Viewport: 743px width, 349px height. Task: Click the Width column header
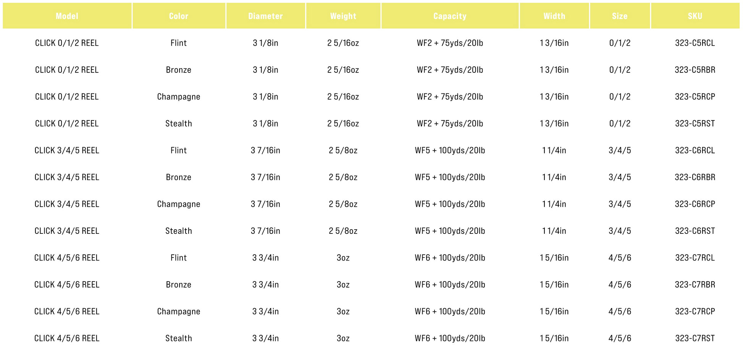[554, 16]
